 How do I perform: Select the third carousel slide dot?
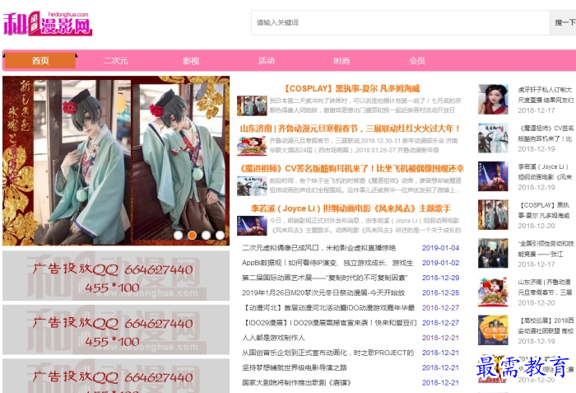206,235
